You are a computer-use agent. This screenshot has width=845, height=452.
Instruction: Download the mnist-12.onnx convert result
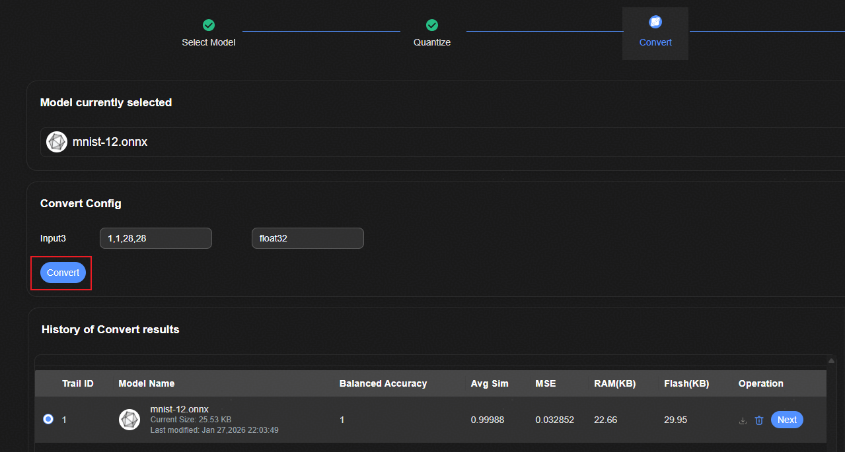[x=743, y=420]
